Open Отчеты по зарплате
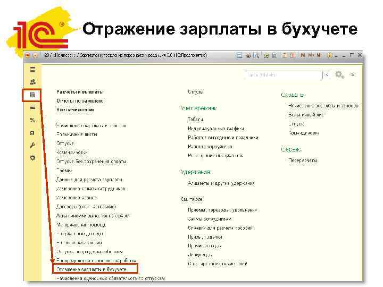383x287 pixels. (80, 101)
